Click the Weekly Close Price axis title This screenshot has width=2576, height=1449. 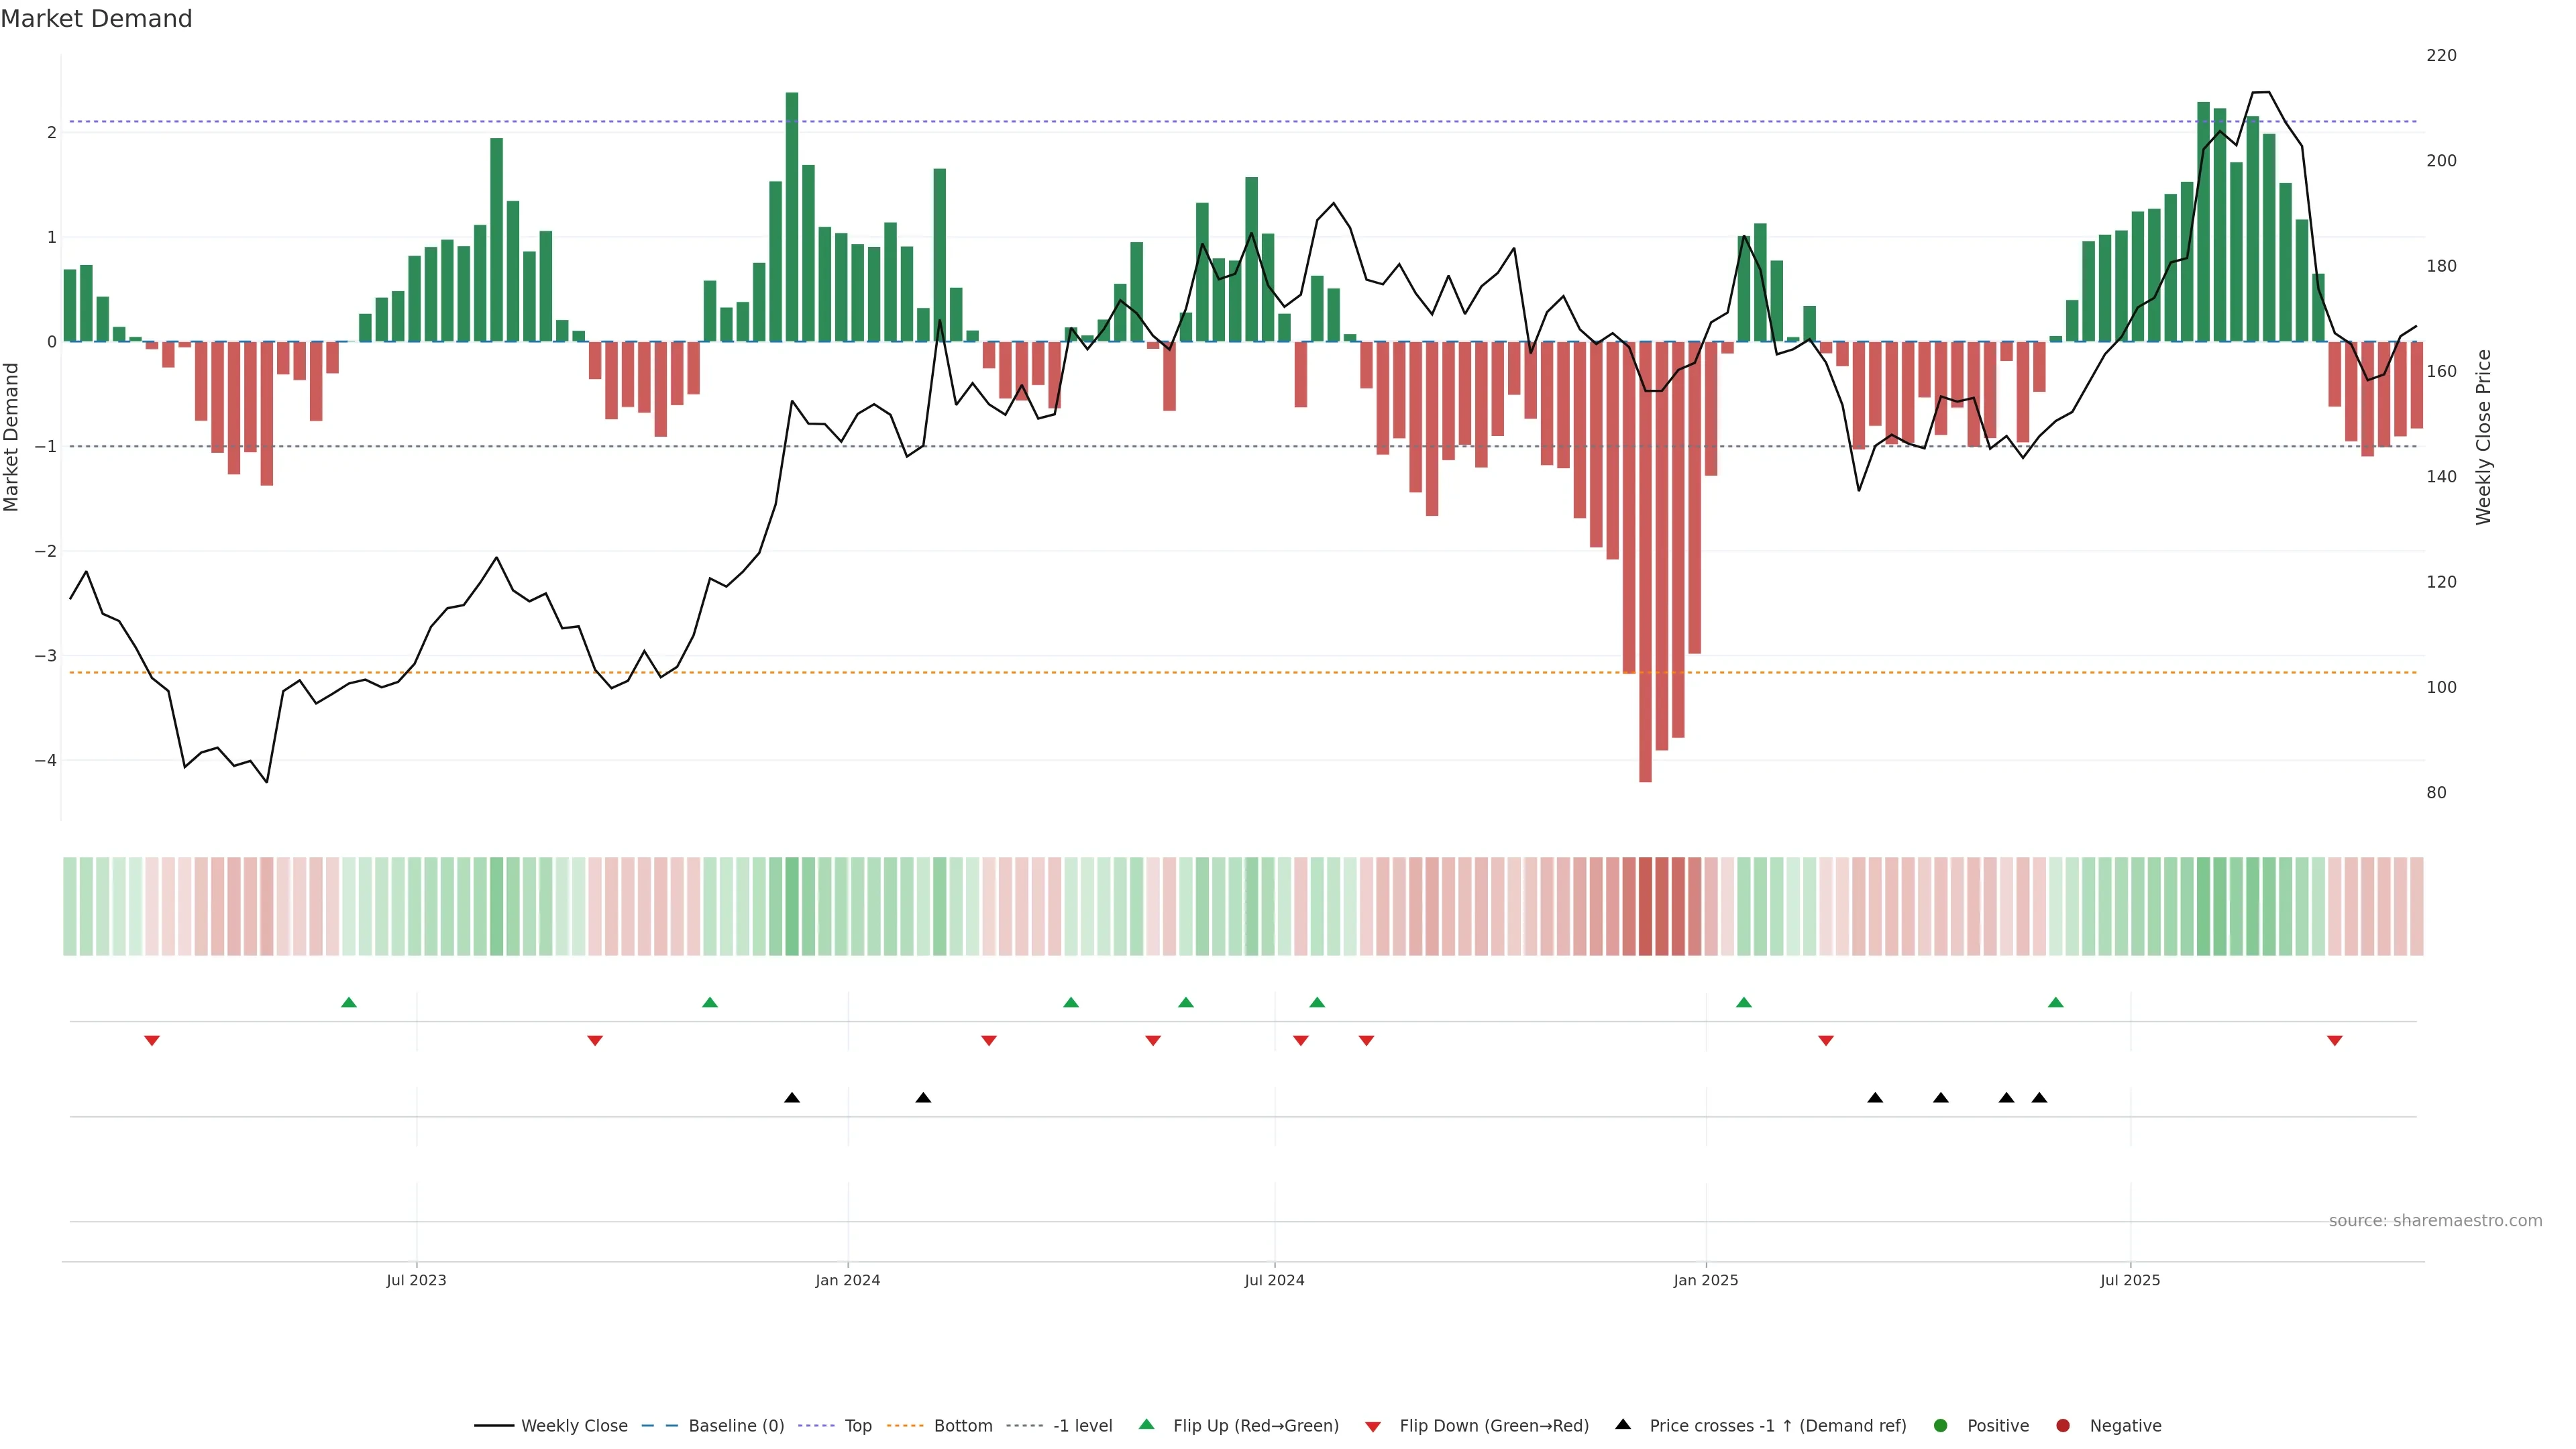(x=2484, y=437)
